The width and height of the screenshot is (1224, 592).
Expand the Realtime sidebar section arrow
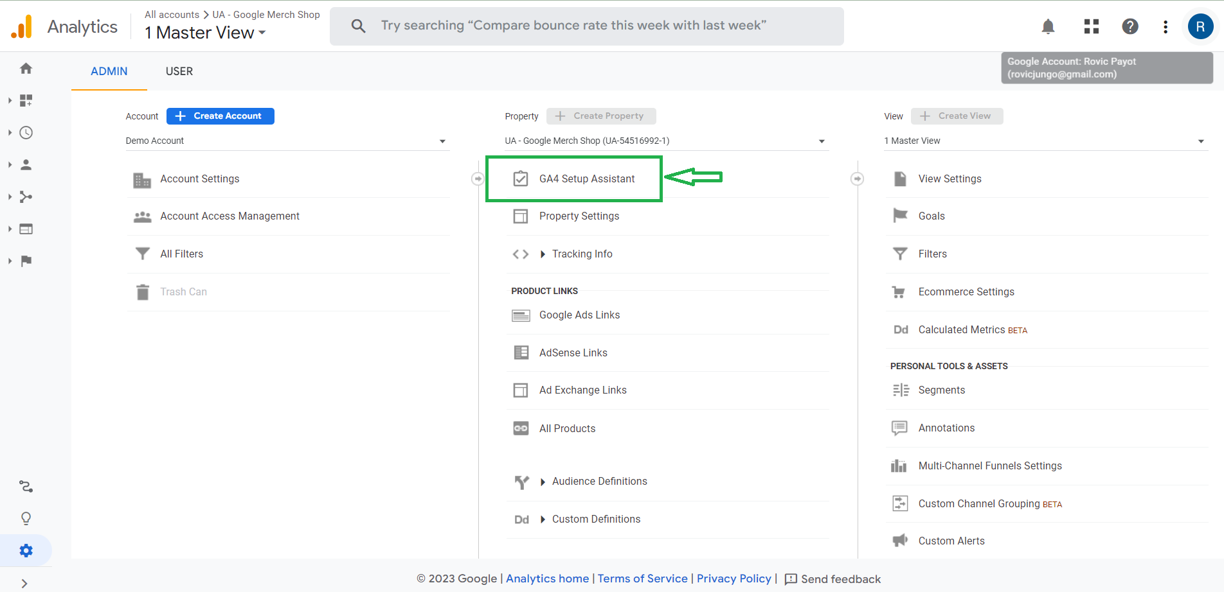pos(10,132)
